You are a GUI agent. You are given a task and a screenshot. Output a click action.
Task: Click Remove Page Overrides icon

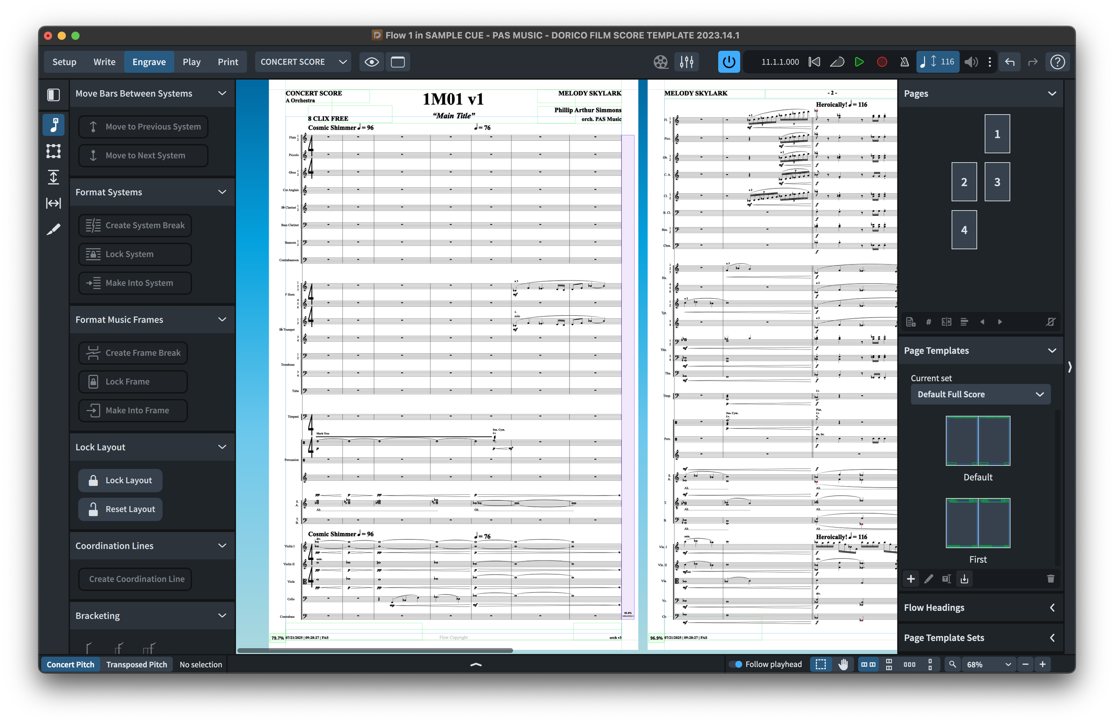click(x=1050, y=322)
